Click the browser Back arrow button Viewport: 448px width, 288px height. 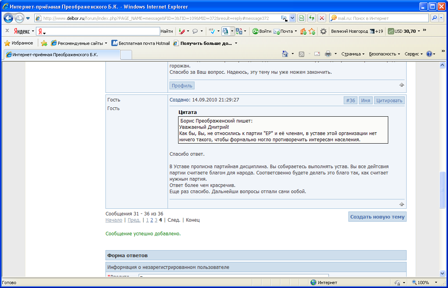coord(8,18)
